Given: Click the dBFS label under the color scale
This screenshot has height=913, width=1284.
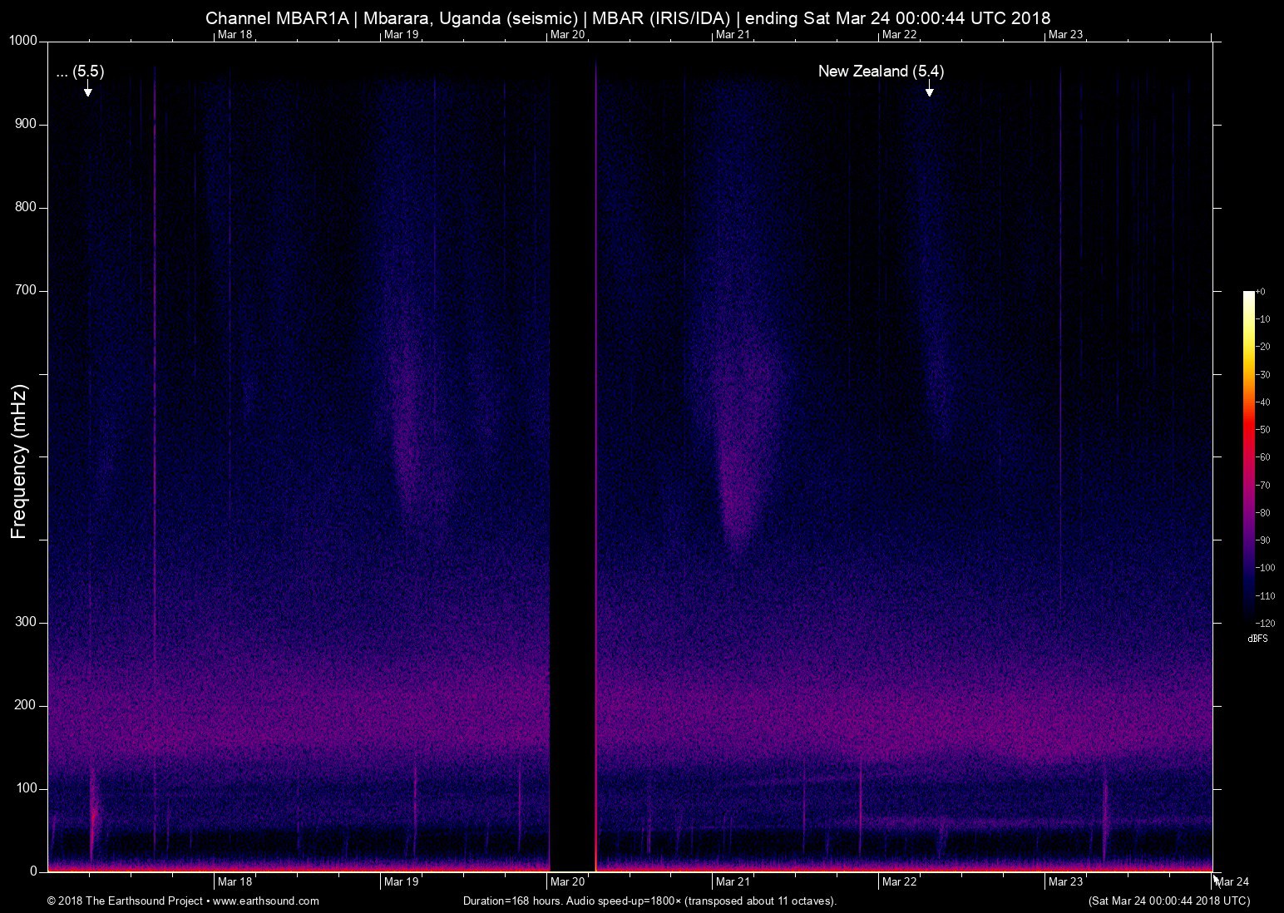Looking at the screenshot, I should [1257, 639].
